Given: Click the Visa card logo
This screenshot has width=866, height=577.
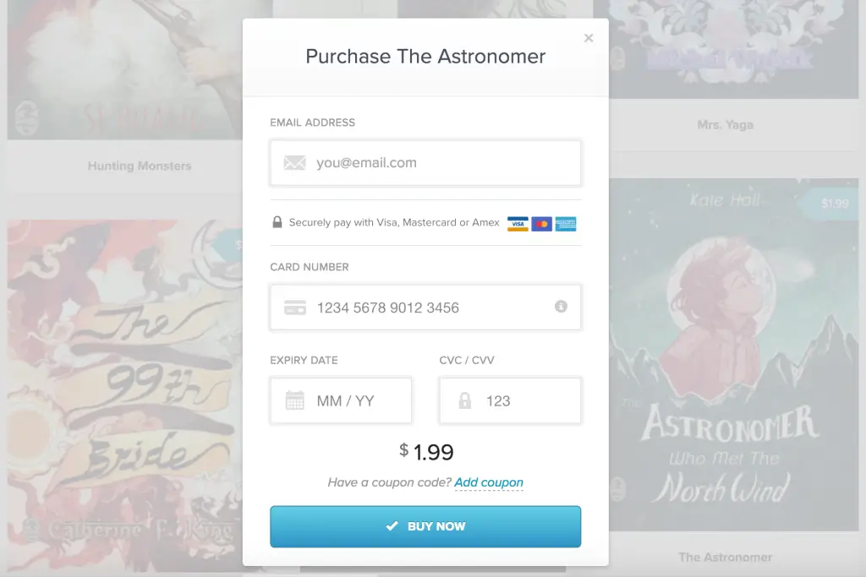Looking at the screenshot, I should [x=518, y=224].
